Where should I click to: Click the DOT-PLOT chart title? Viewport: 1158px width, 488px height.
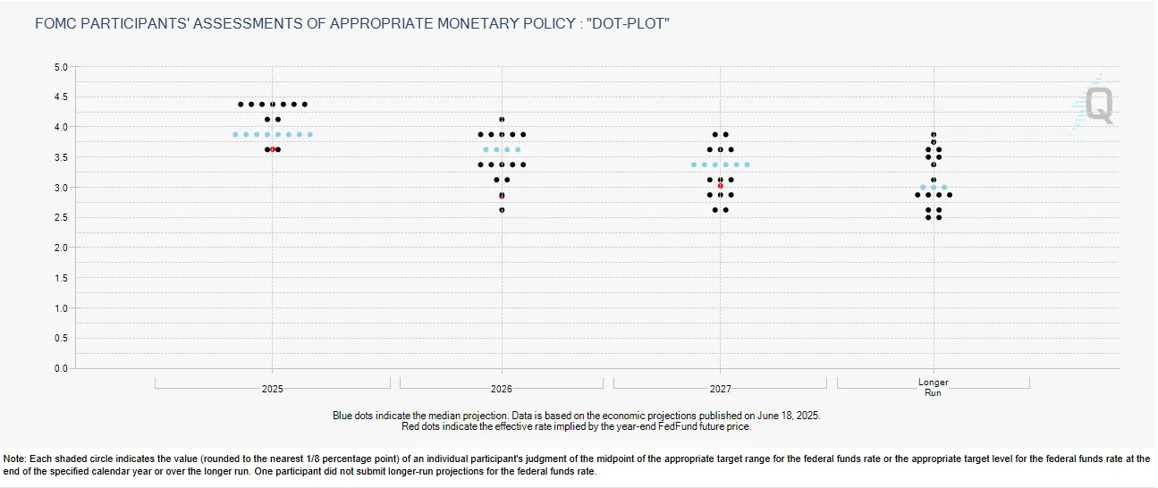point(352,22)
